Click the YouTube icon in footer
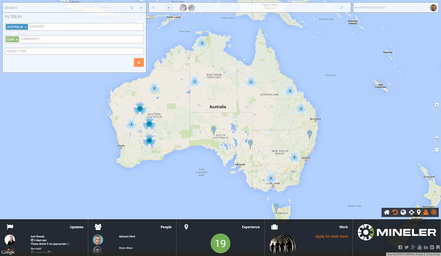This screenshot has height=256, width=441. pyautogui.click(x=420, y=247)
